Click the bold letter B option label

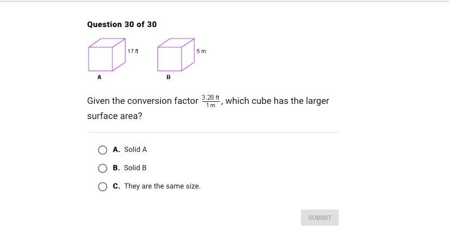[x=116, y=168]
